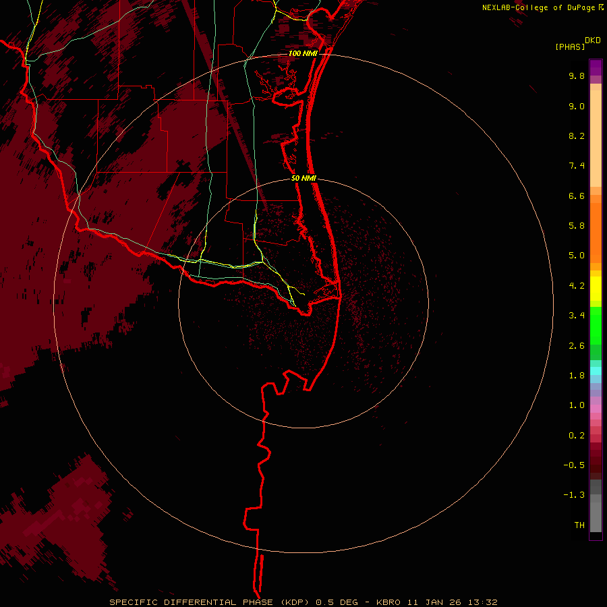Click the 1.0 scale value

tap(577, 405)
